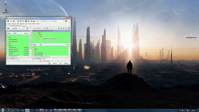Open the Preferences gear icon in WinSCP toolbar

(8, 21)
